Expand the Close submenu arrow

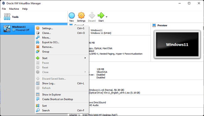tap(85, 72)
